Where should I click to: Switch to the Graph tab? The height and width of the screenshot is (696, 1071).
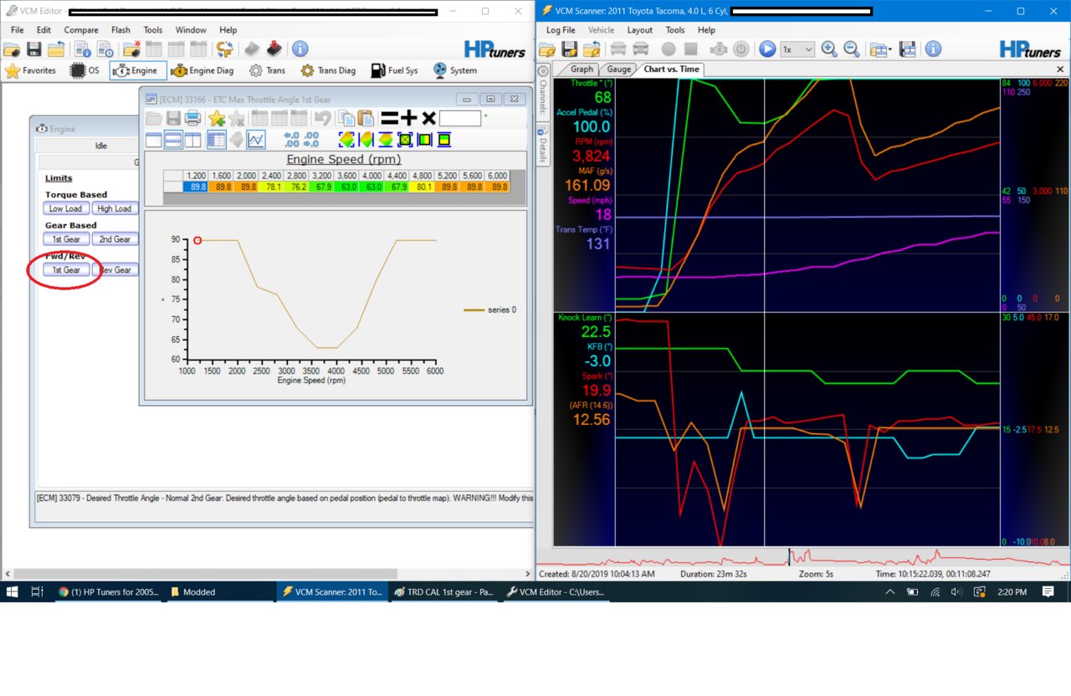[581, 69]
